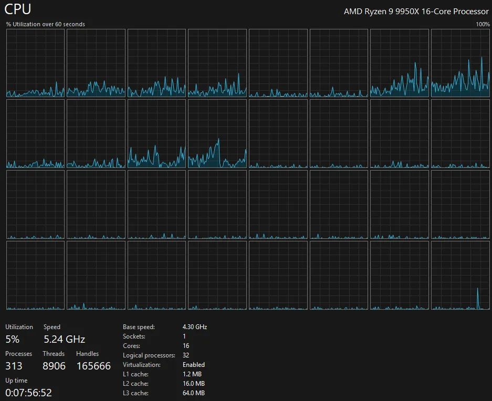Select the seventh graph in the top row
492x401 pixels.
[399, 63]
